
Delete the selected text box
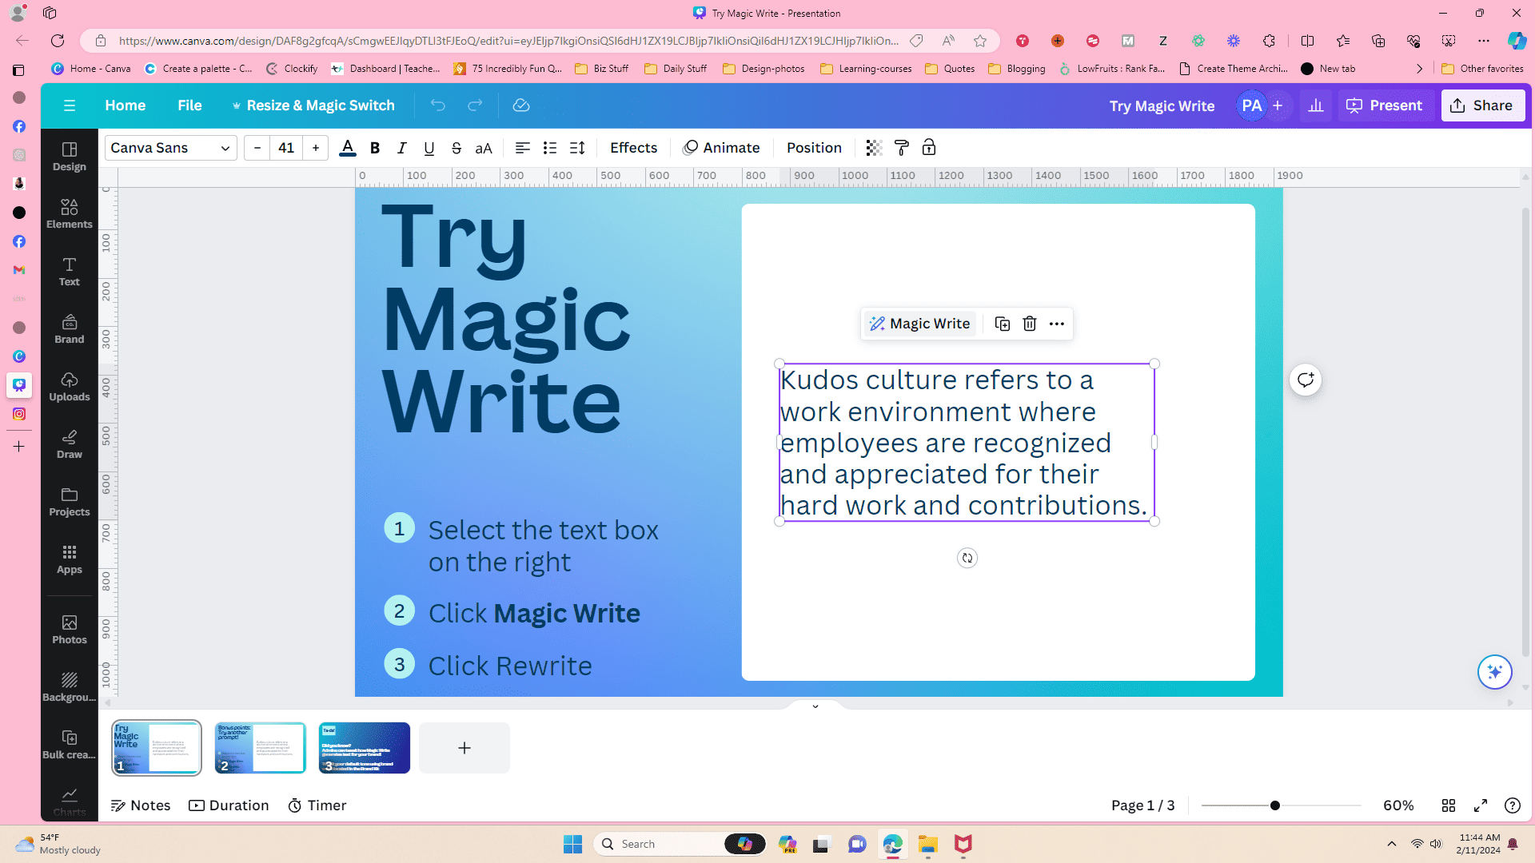(x=1029, y=324)
